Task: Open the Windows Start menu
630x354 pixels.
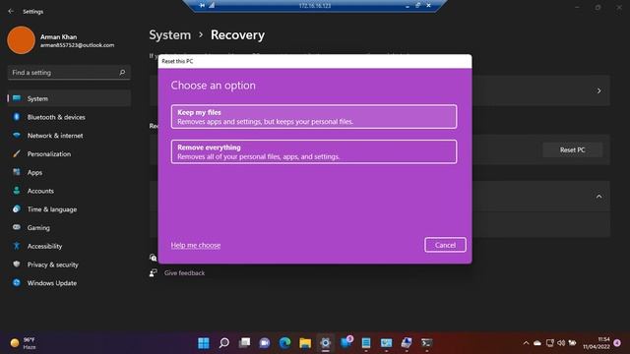Action: point(204,343)
